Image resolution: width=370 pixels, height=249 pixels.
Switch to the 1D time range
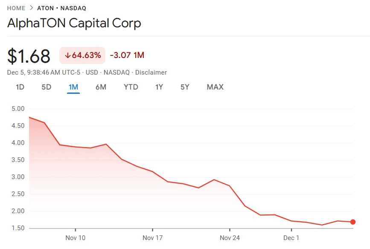(20, 87)
